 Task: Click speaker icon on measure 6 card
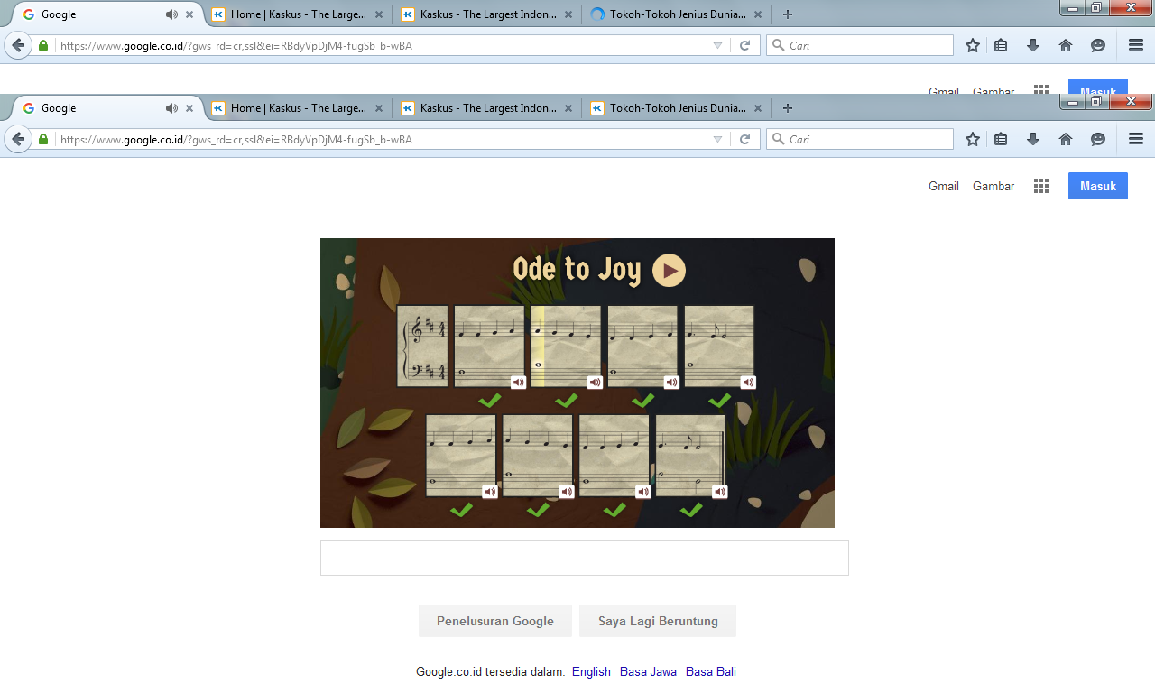point(567,492)
